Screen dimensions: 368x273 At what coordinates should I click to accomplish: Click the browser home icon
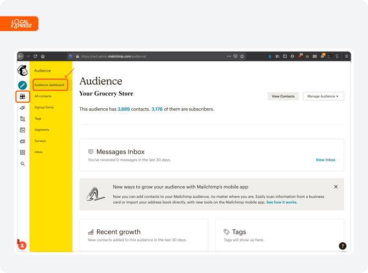tap(43, 56)
